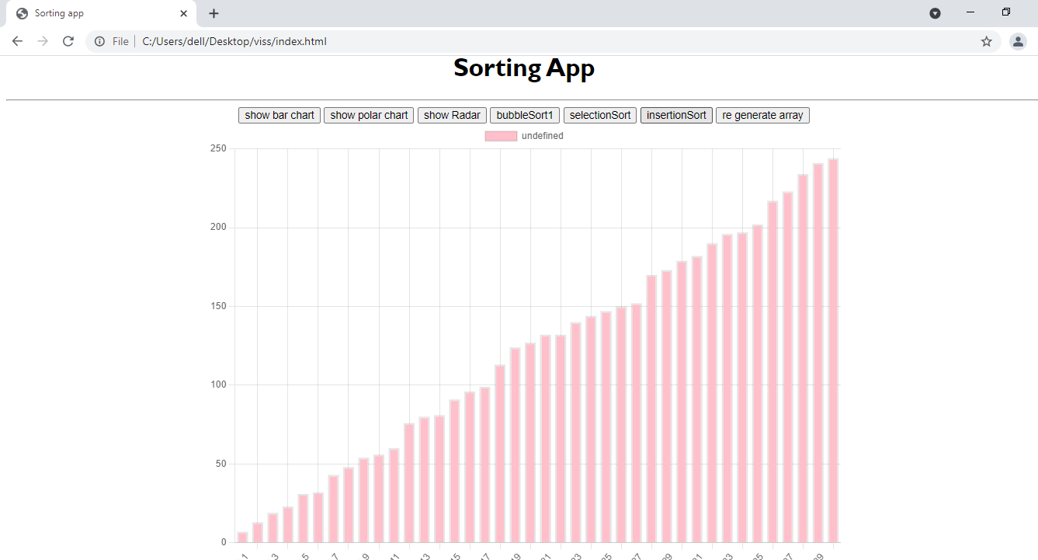
Task: Select the Sorting app tab
Action: [101, 13]
